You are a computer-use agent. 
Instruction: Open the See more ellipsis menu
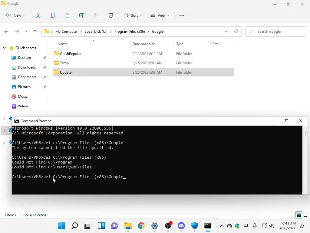point(182,15)
